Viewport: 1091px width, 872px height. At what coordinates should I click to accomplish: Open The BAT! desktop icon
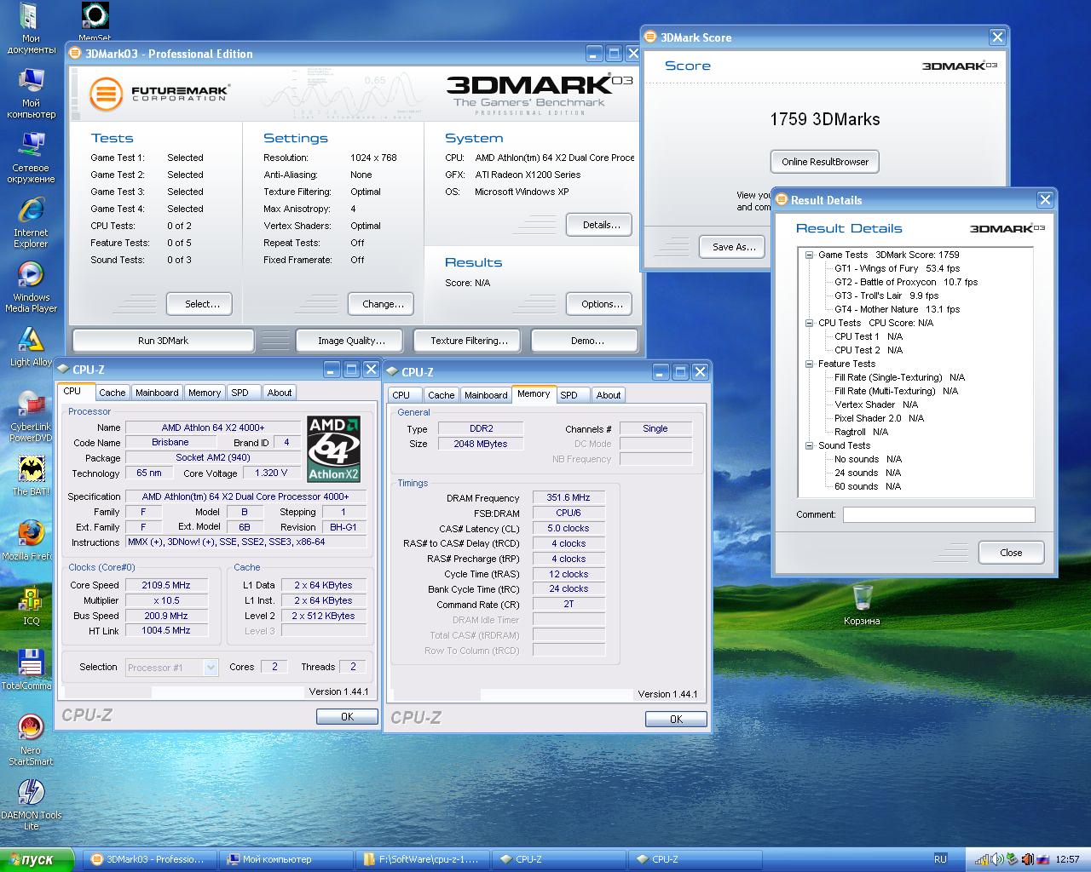(x=31, y=476)
